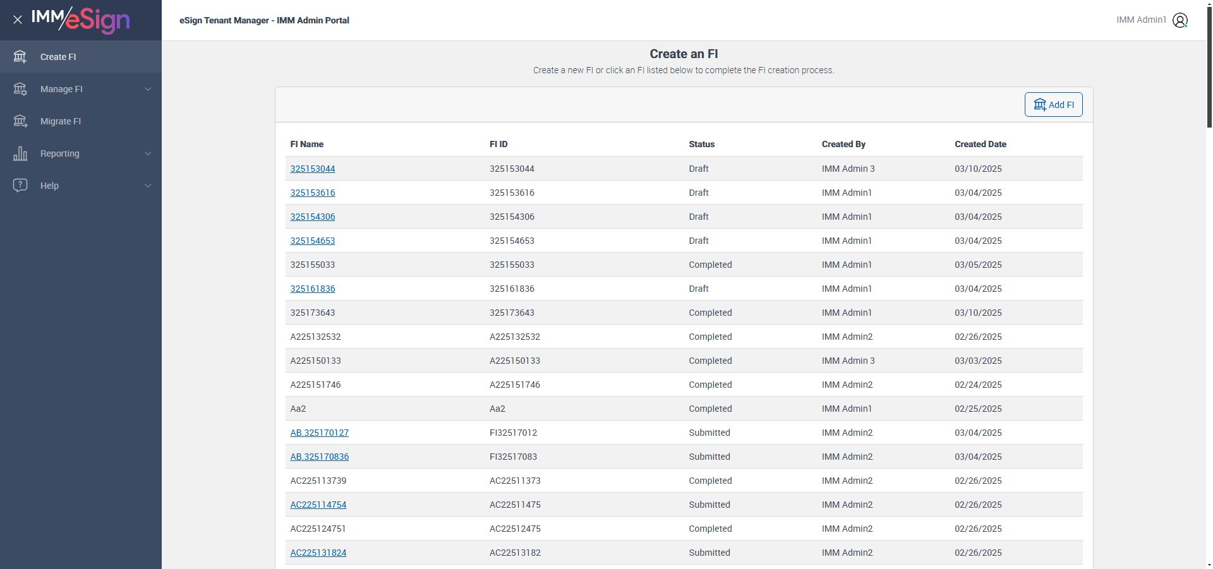Screen dimensions: 1213x569
Task: Open the 325154653 FI link
Action: 313,241
